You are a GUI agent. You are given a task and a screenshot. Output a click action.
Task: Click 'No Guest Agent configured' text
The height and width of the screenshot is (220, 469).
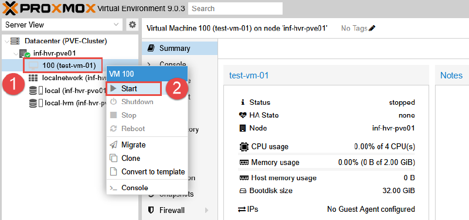[371, 209]
